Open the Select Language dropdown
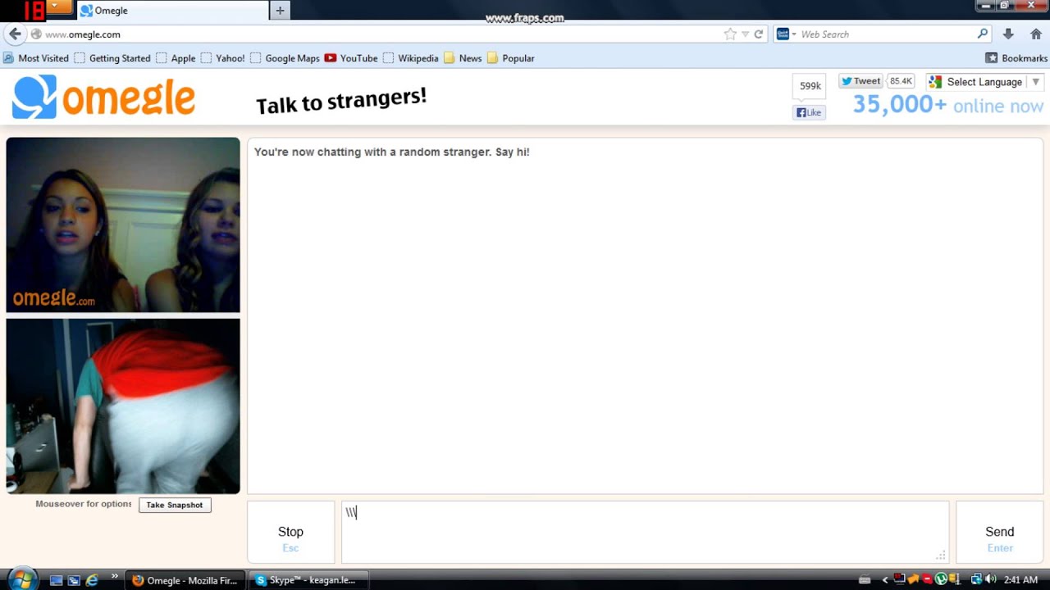This screenshot has height=590, width=1050. click(x=984, y=82)
